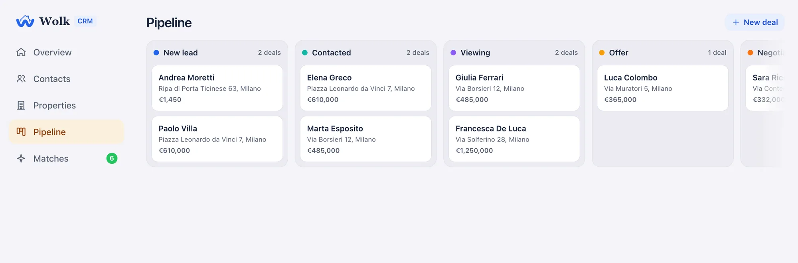
Task: Click the green Matches count badge
Action: click(112, 159)
